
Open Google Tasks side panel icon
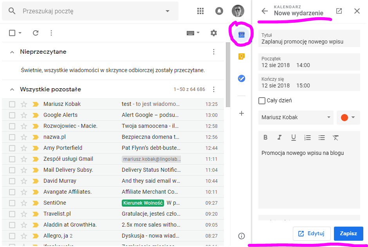tap(242, 78)
